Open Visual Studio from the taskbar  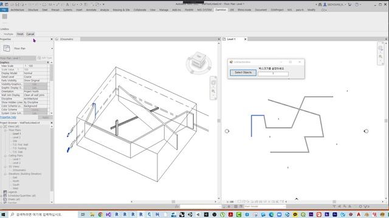108,214
